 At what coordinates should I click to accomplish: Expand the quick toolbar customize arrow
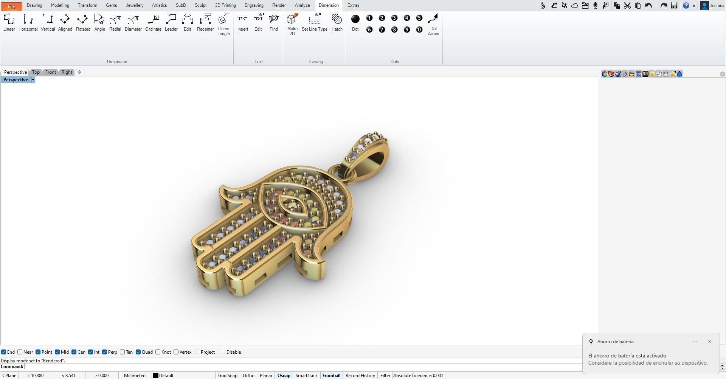click(694, 6)
